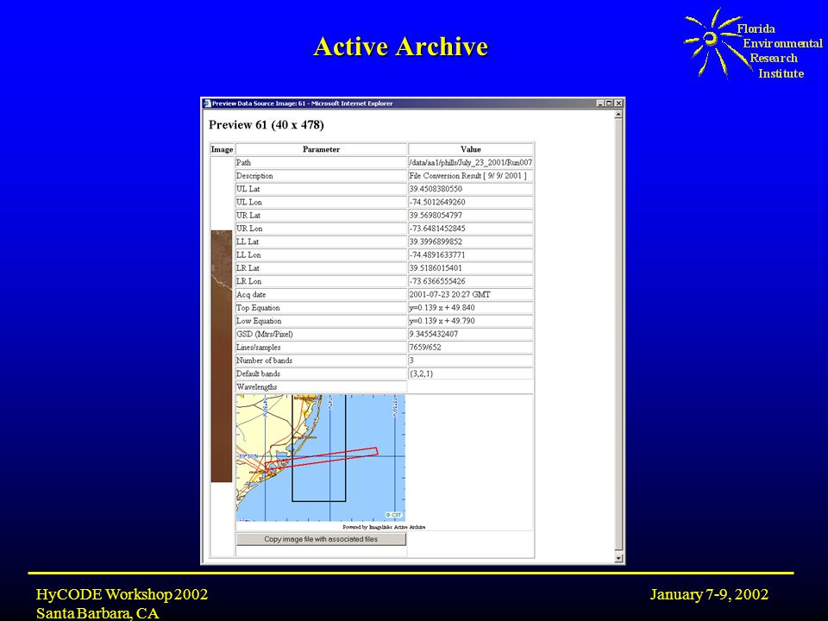Select UL Lon value -74.5012649260
Screen dimensions: 828x621
[x=437, y=202]
